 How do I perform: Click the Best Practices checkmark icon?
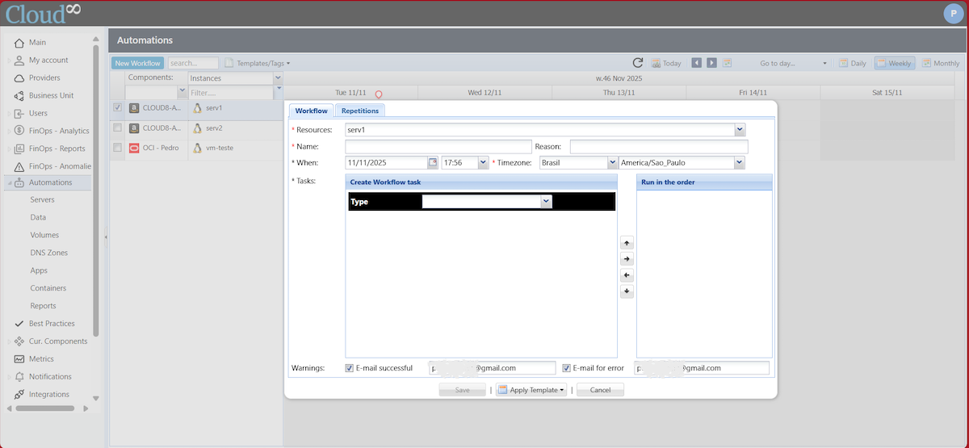pyautogui.click(x=20, y=324)
